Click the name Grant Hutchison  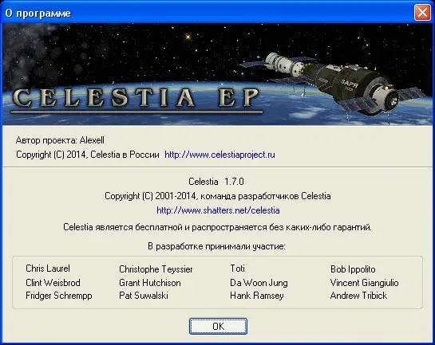tap(150, 283)
